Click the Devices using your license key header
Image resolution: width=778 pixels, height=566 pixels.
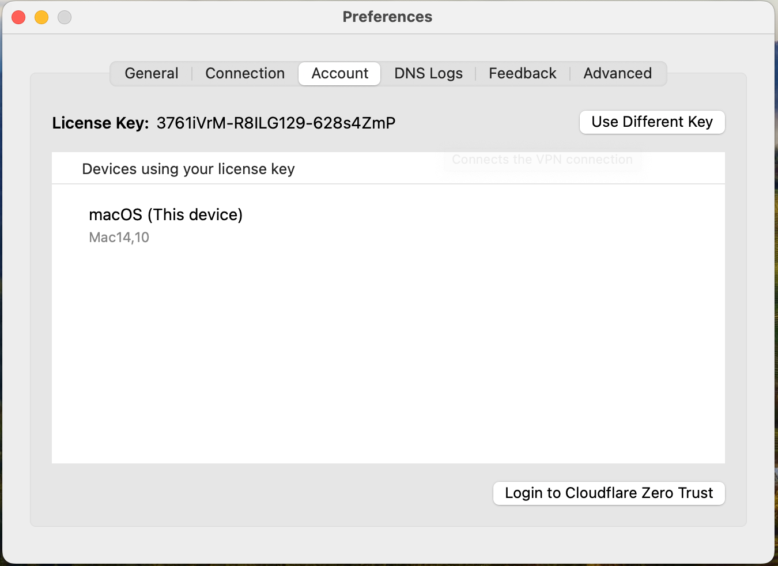point(188,168)
